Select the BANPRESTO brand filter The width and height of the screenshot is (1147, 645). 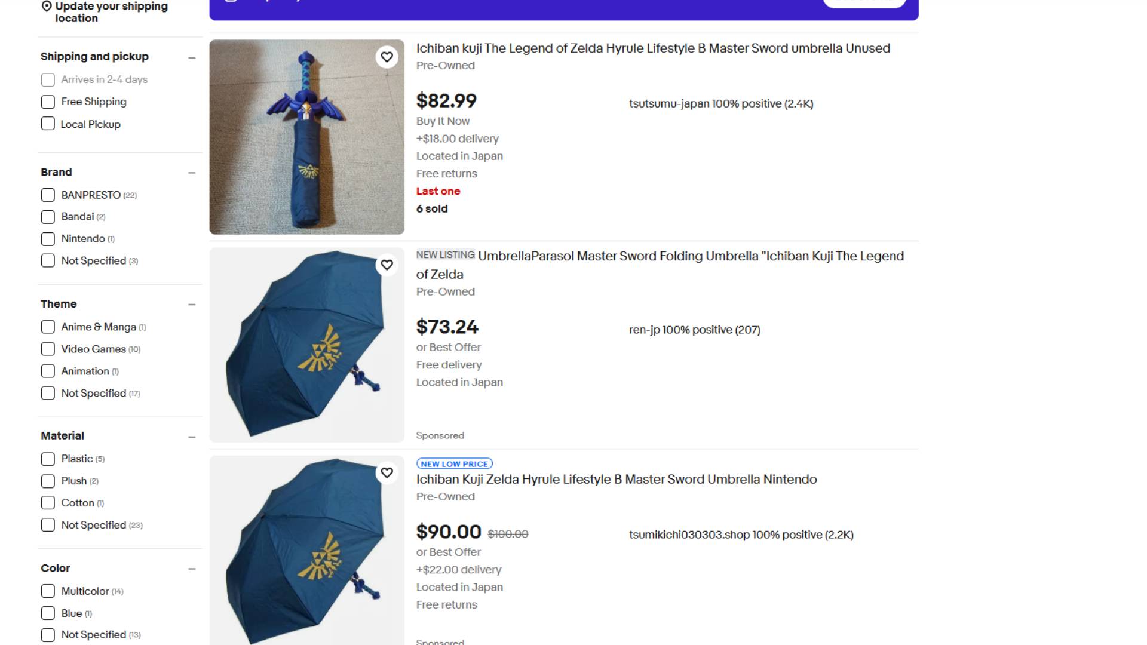pos(48,195)
